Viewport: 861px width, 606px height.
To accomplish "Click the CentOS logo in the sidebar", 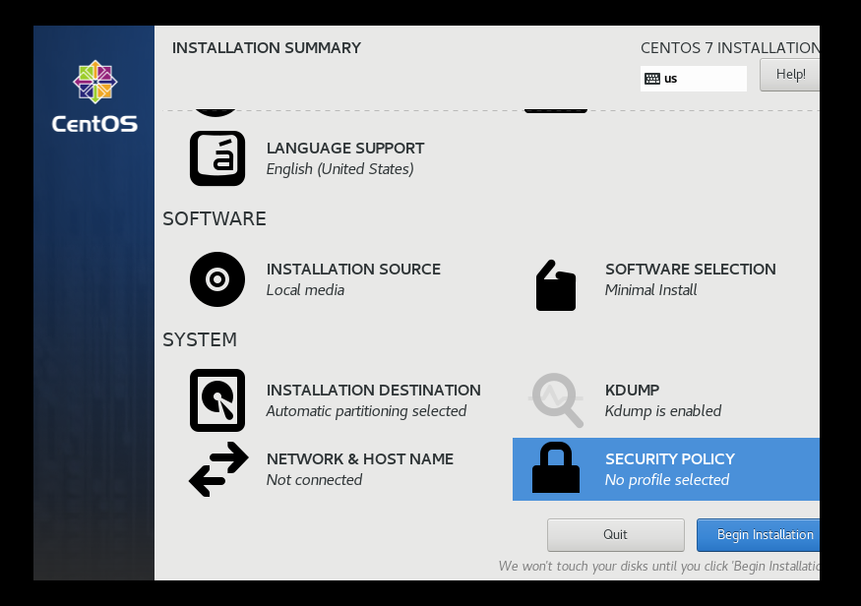I will (x=94, y=96).
